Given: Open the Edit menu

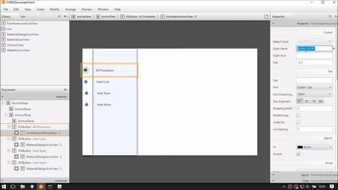Looking at the screenshot, I should point(16,9).
